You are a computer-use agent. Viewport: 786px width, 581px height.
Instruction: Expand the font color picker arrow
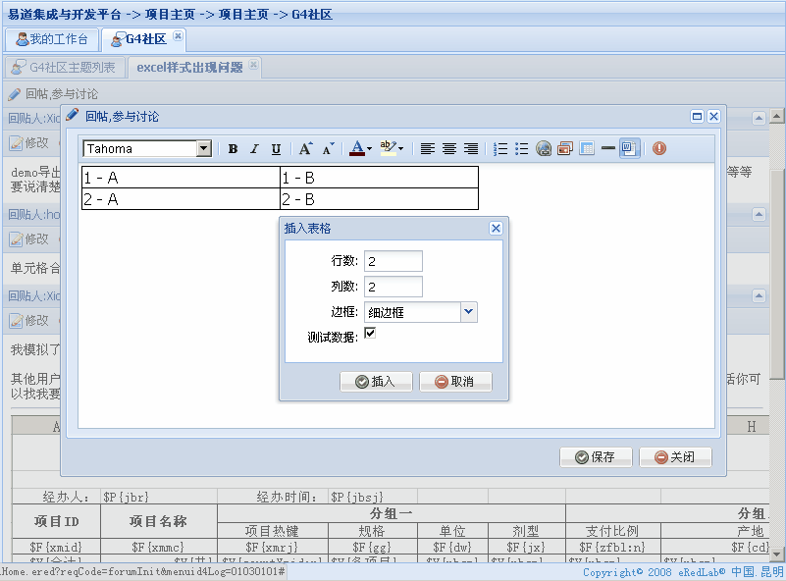370,148
